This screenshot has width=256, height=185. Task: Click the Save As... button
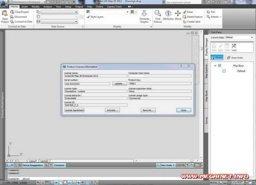click(148, 110)
